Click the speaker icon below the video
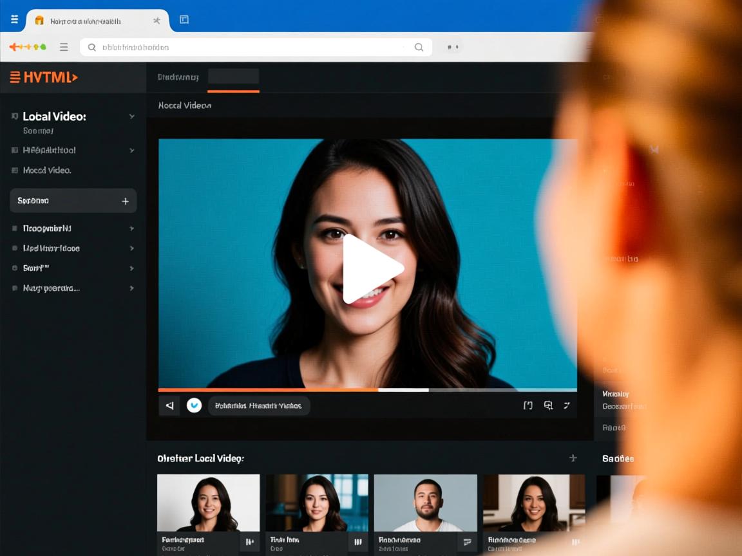742x556 pixels. pos(169,405)
